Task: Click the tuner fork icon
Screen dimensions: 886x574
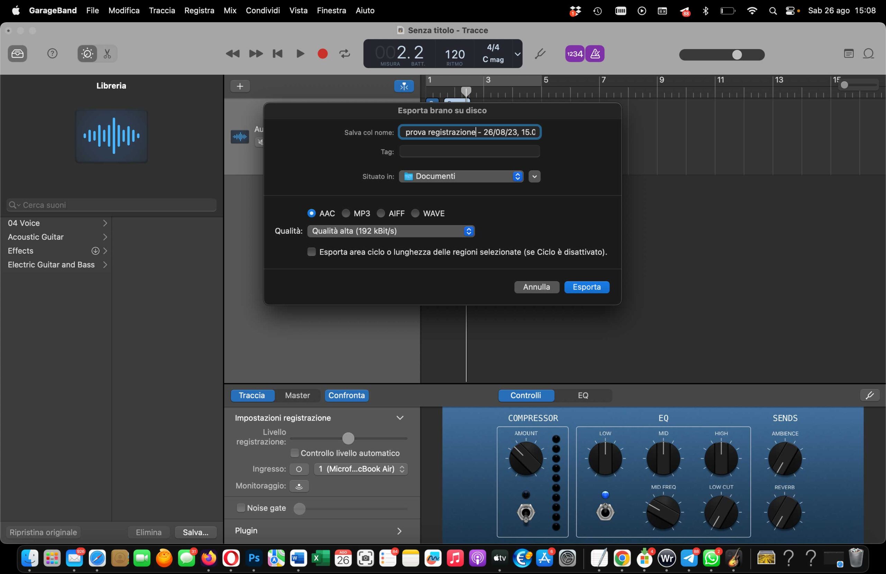Action: (x=540, y=54)
